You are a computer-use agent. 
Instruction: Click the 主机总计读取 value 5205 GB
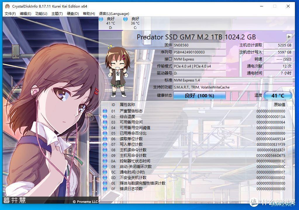click(x=278, y=45)
